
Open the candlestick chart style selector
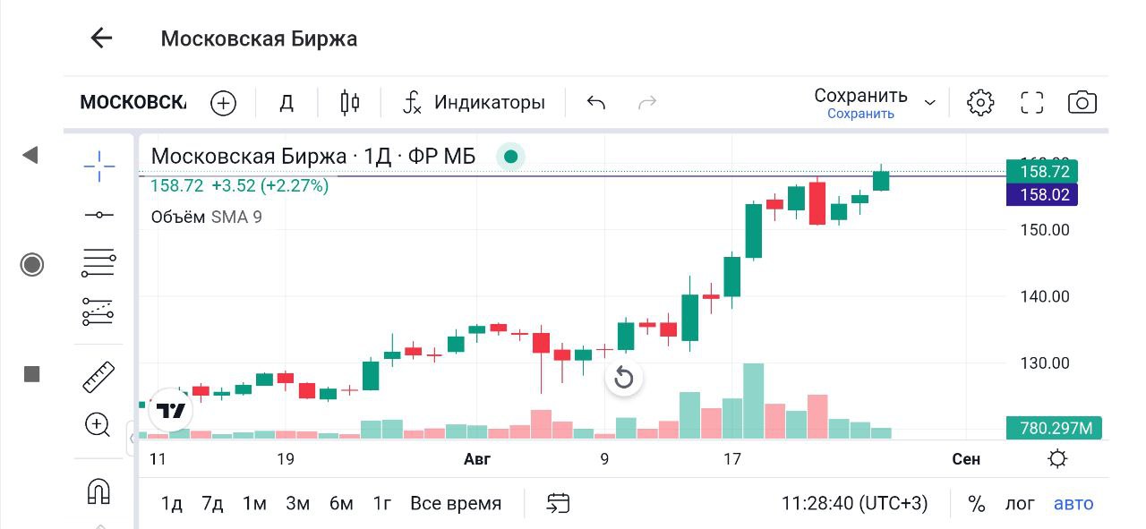[x=350, y=103]
